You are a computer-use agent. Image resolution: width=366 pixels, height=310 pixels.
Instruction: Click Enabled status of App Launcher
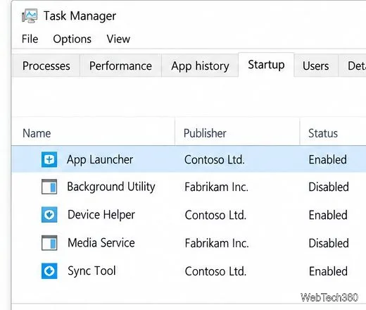pos(328,160)
